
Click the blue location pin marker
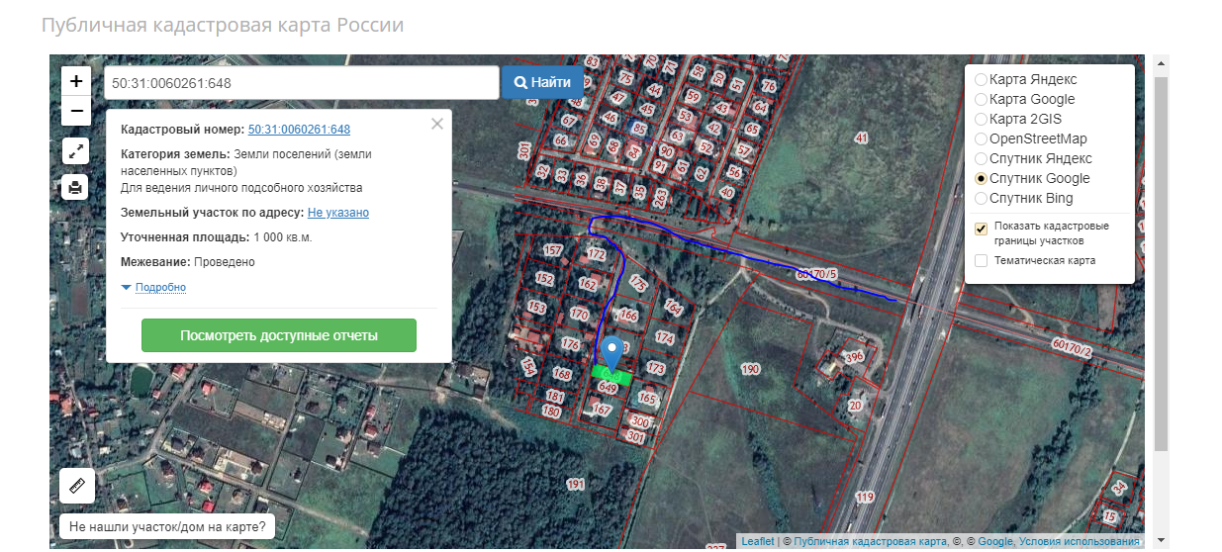(613, 353)
